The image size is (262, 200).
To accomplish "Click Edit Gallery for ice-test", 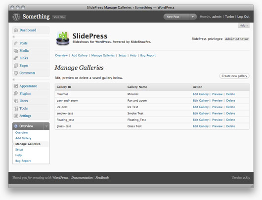I will pyautogui.click(x=201, y=107).
